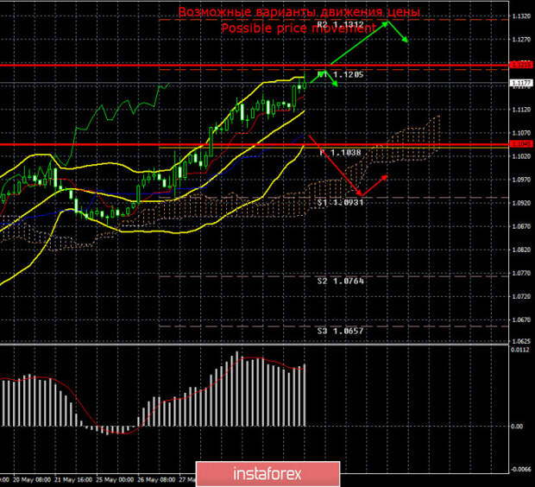Click the red 1.1219 level price tag

tap(520, 65)
